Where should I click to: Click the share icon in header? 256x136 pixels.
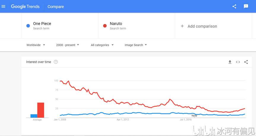click(x=234, y=6)
